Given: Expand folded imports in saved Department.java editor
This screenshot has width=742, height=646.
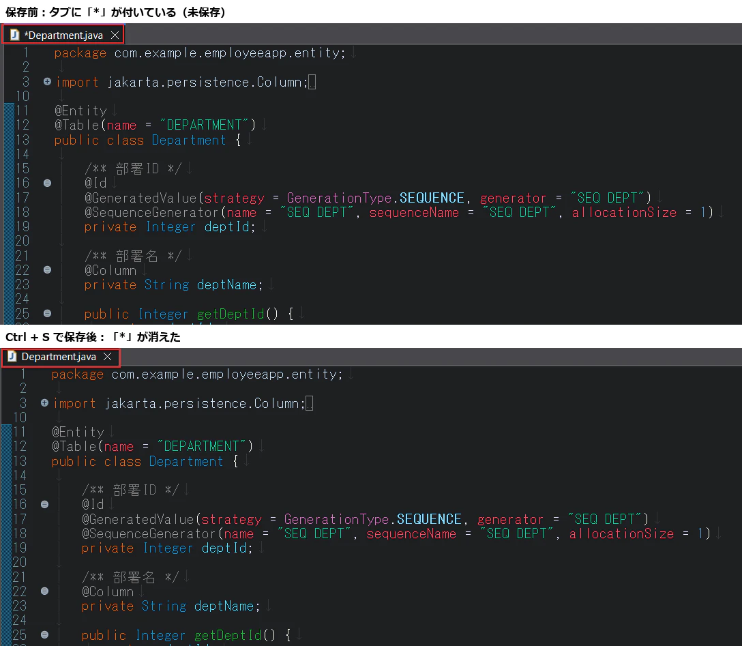Looking at the screenshot, I should (44, 402).
